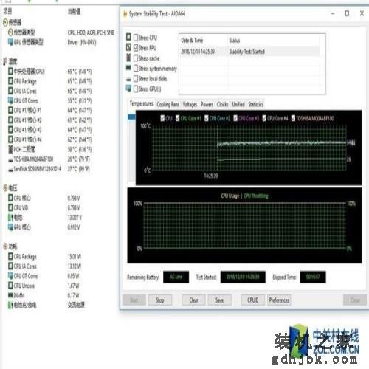Click the CPU Package temperature row icon
This screenshot has height=369, width=369.
pyautogui.click(x=10, y=81)
